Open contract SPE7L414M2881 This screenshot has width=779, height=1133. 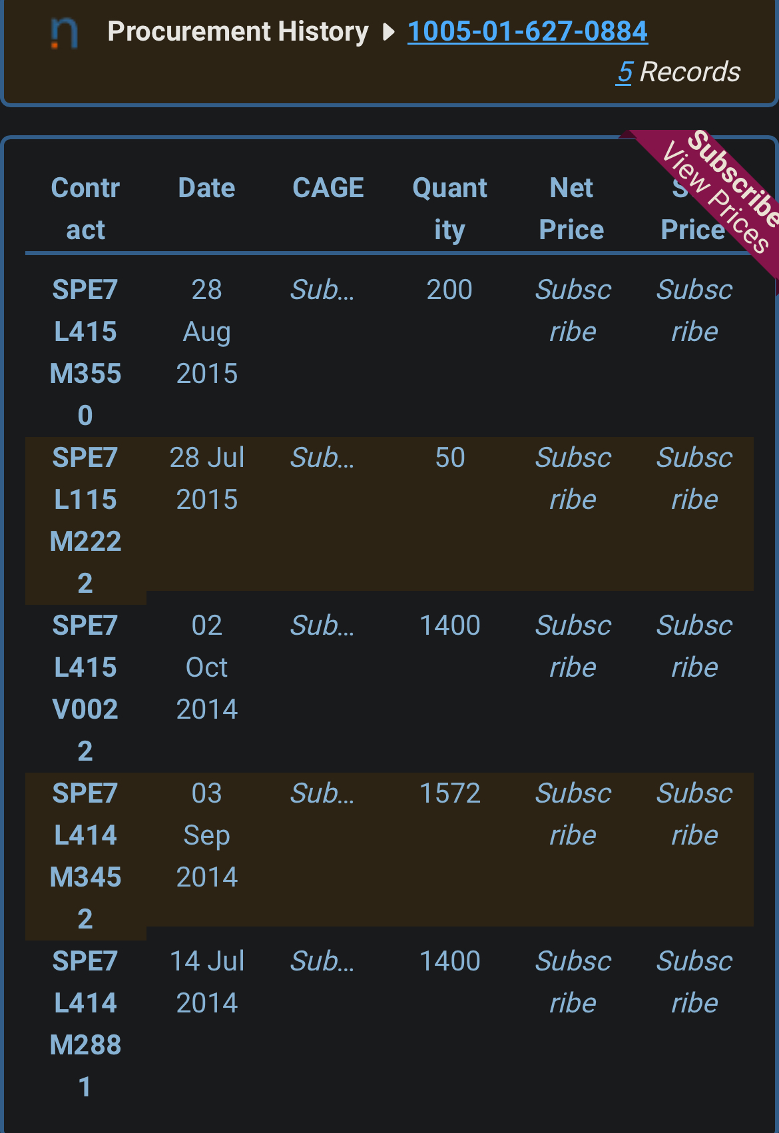coord(85,1024)
